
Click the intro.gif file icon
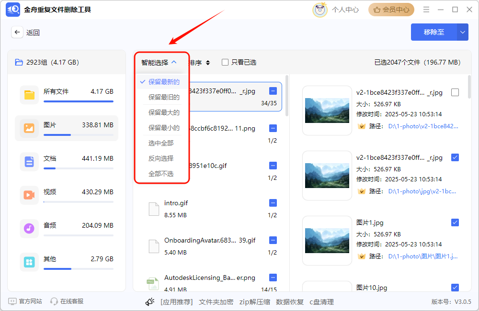click(x=154, y=209)
